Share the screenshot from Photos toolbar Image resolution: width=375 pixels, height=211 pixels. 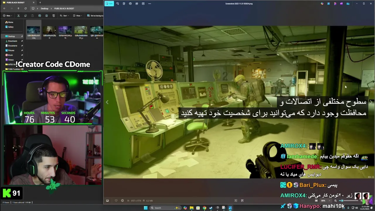click(x=137, y=4)
